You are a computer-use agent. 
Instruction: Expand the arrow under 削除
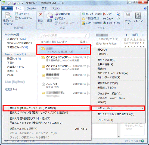[41, 24]
